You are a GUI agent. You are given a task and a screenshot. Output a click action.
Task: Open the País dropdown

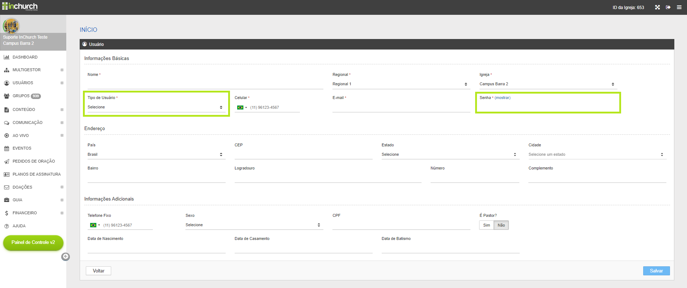point(156,155)
